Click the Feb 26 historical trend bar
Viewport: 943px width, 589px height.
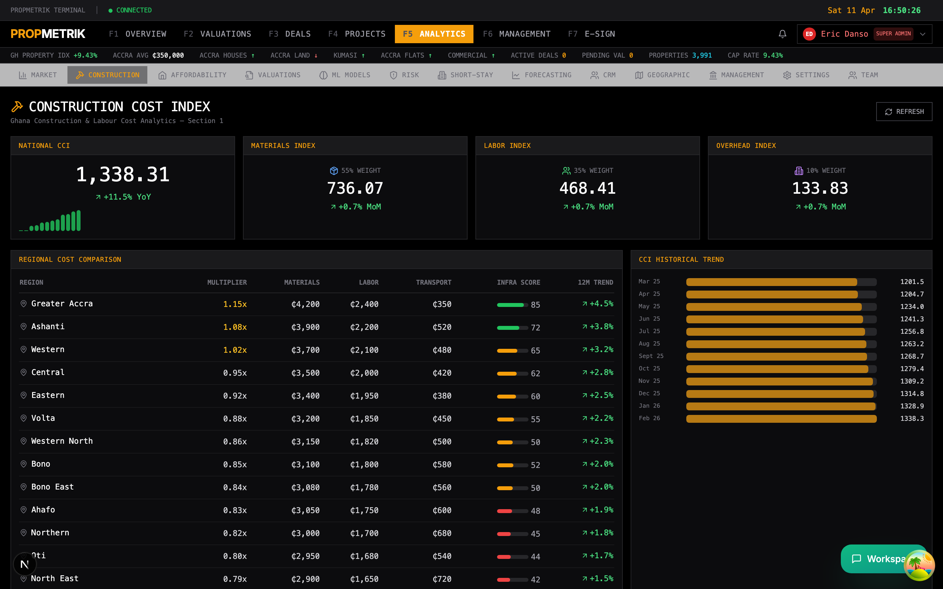781,419
